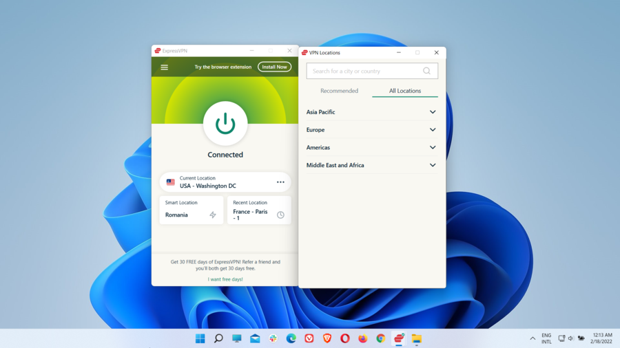The height and width of the screenshot is (348, 620).
Task: Launch Google Chrome from the taskbar
Action: click(x=381, y=338)
